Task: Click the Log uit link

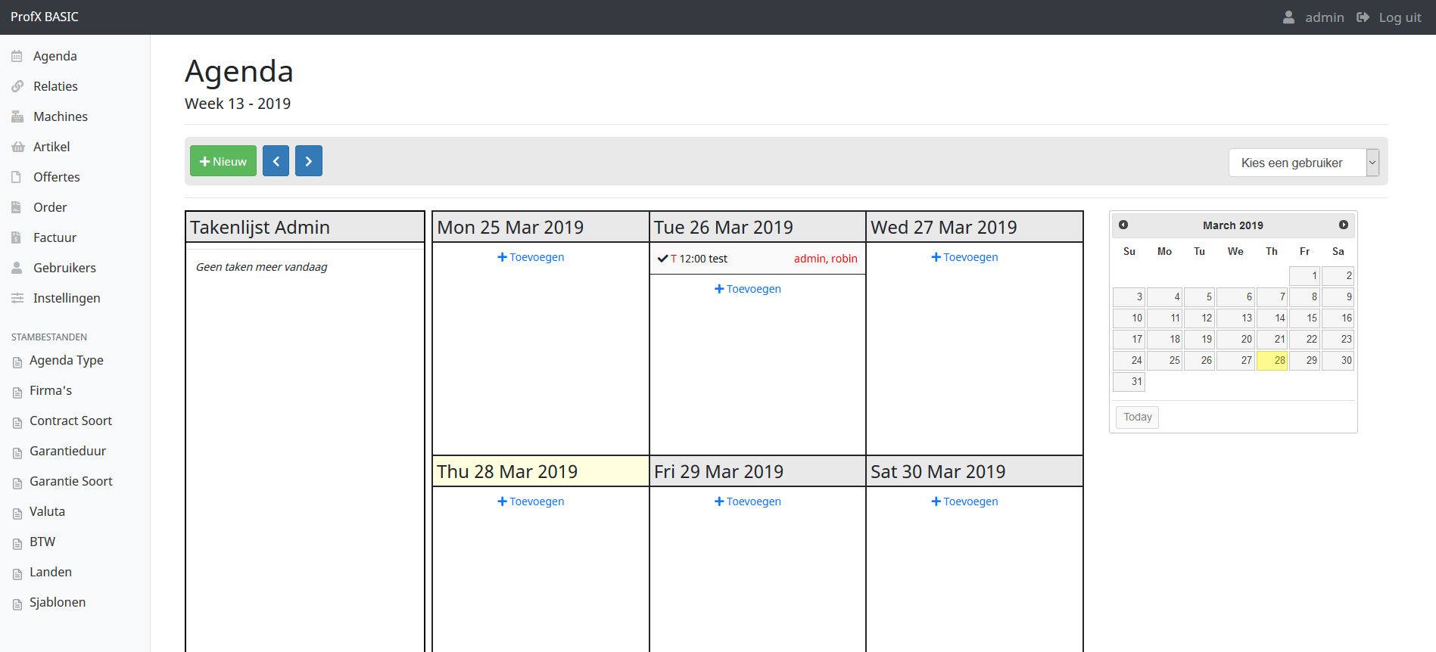Action: point(1400,17)
